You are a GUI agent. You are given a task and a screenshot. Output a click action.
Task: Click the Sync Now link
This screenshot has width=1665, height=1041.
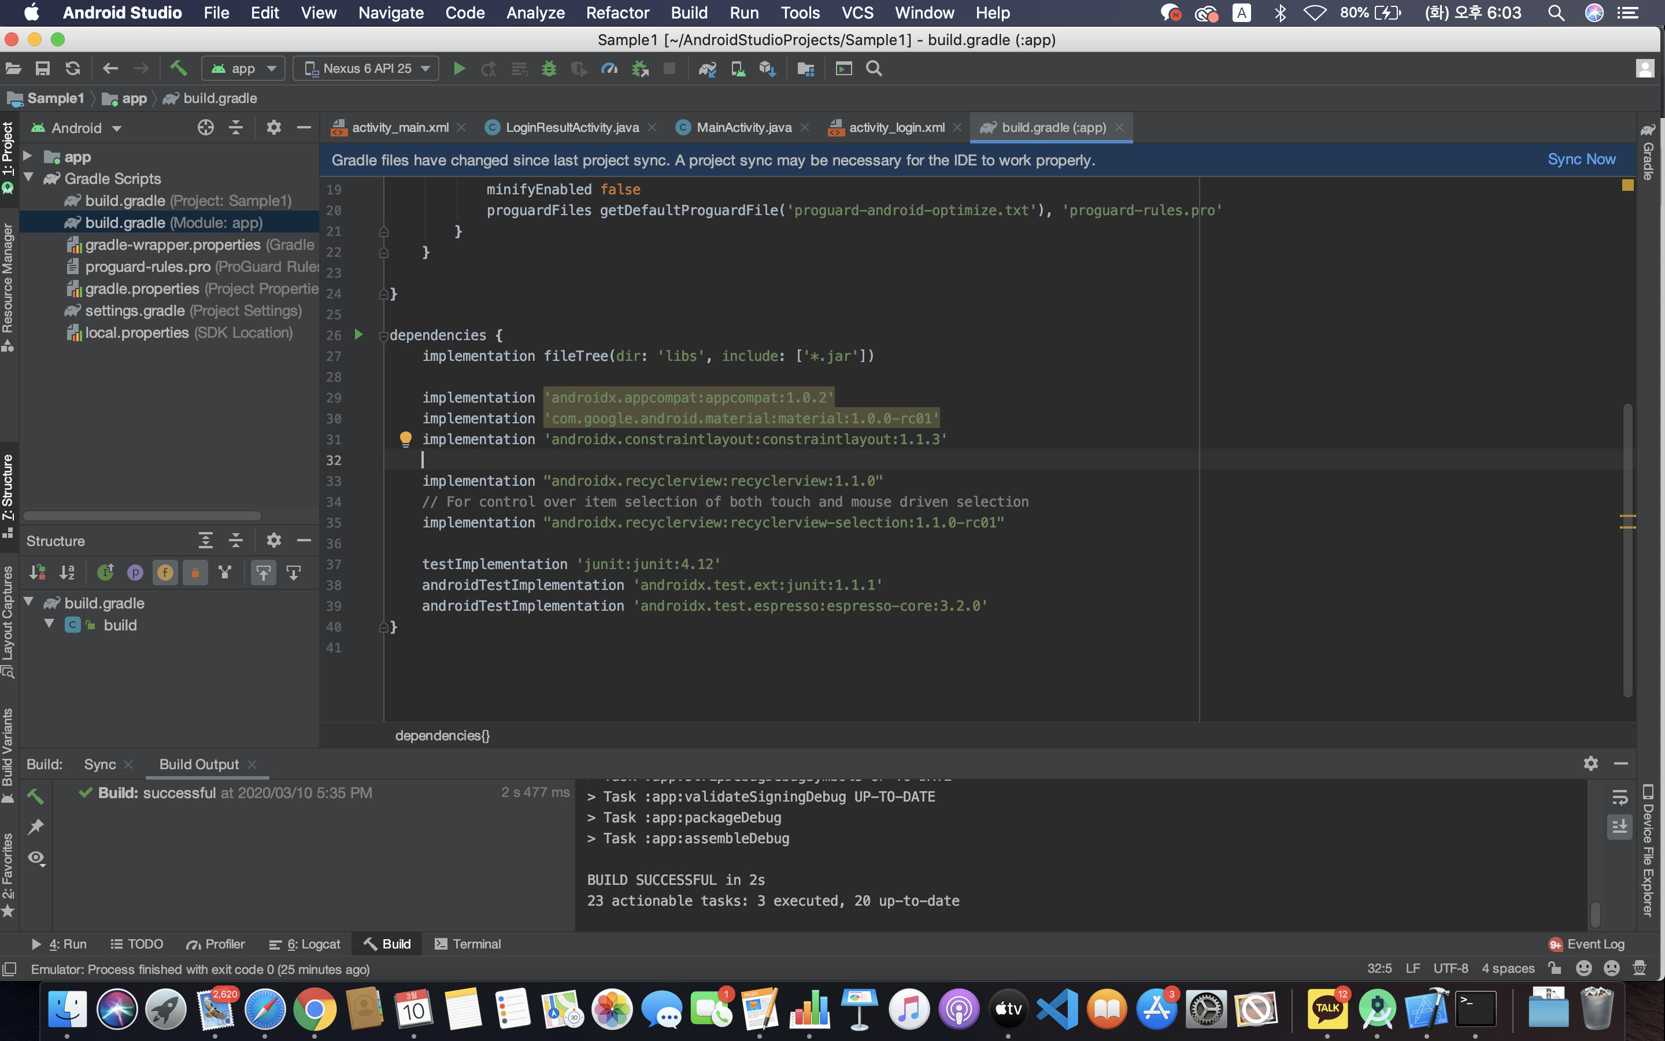point(1581,159)
